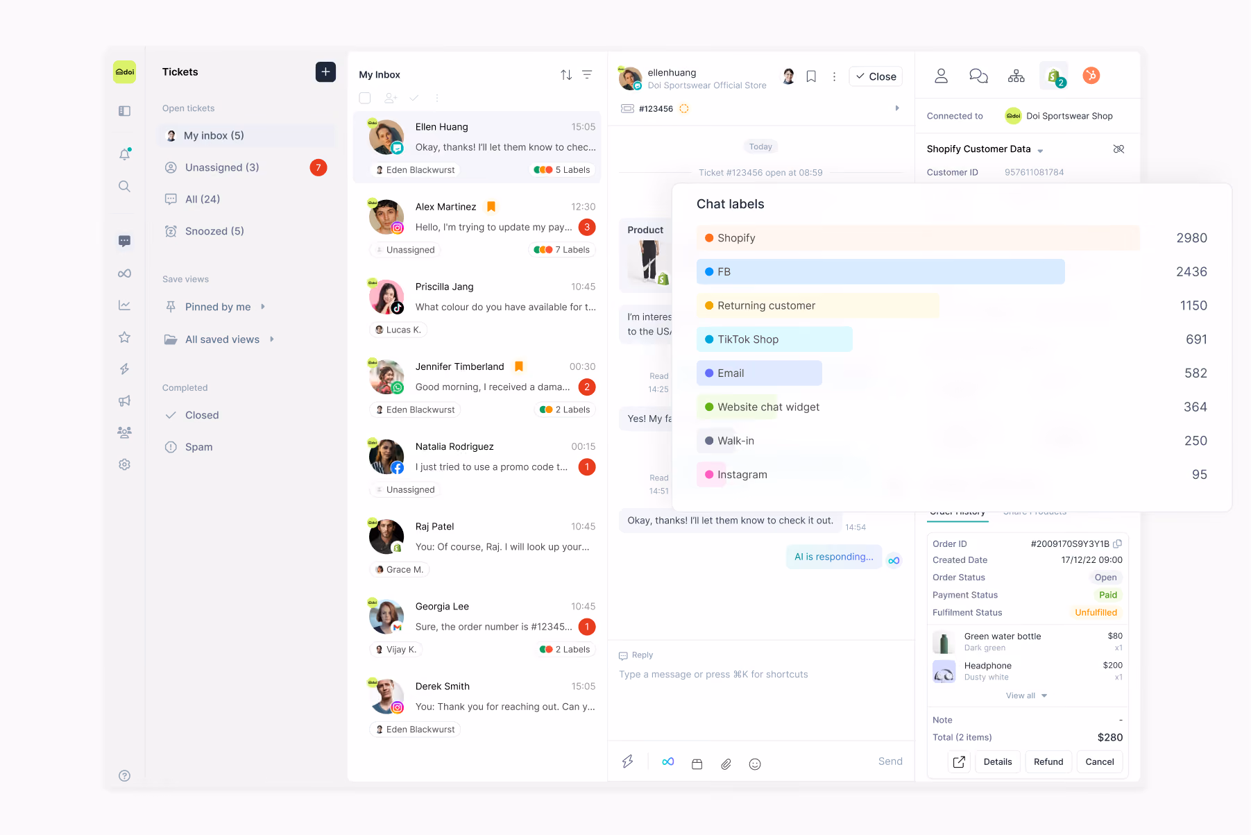Attach a file with the paperclip icon
Image resolution: width=1251 pixels, height=835 pixels.
click(726, 764)
